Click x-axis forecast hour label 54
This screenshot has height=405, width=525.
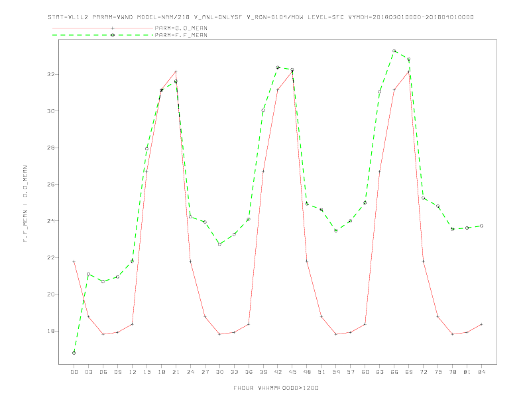pyautogui.click(x=336, y=372)
